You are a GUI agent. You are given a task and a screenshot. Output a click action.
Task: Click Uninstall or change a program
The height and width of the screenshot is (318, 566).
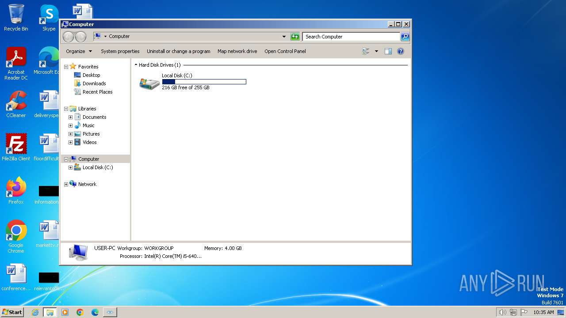pos(179,51)
